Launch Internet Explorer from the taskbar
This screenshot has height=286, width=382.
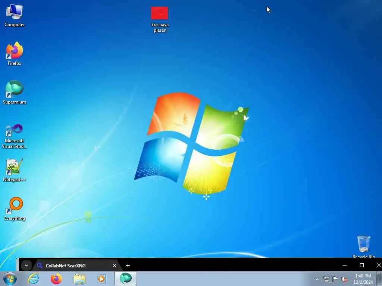[33, 279]
